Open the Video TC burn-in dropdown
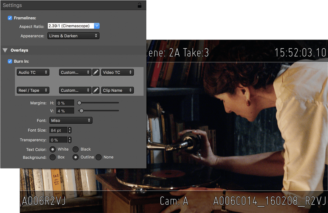The width and height of the screenshot is (328, 213). (118, 72)
